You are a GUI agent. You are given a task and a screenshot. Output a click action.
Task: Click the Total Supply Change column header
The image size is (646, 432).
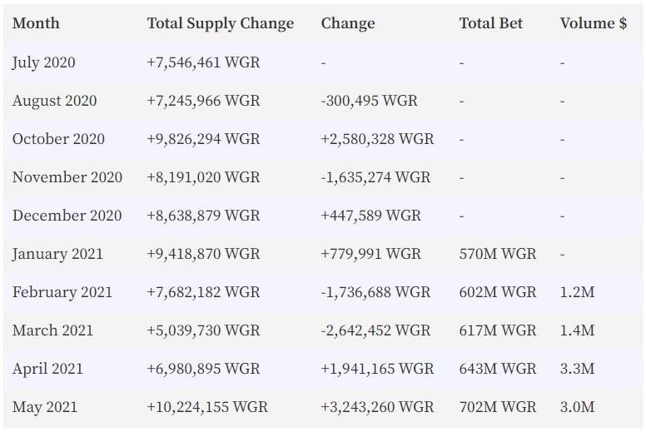(221, 23)
